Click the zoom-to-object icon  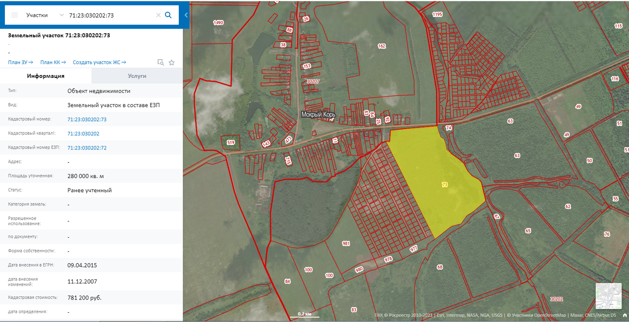point(160,63)
